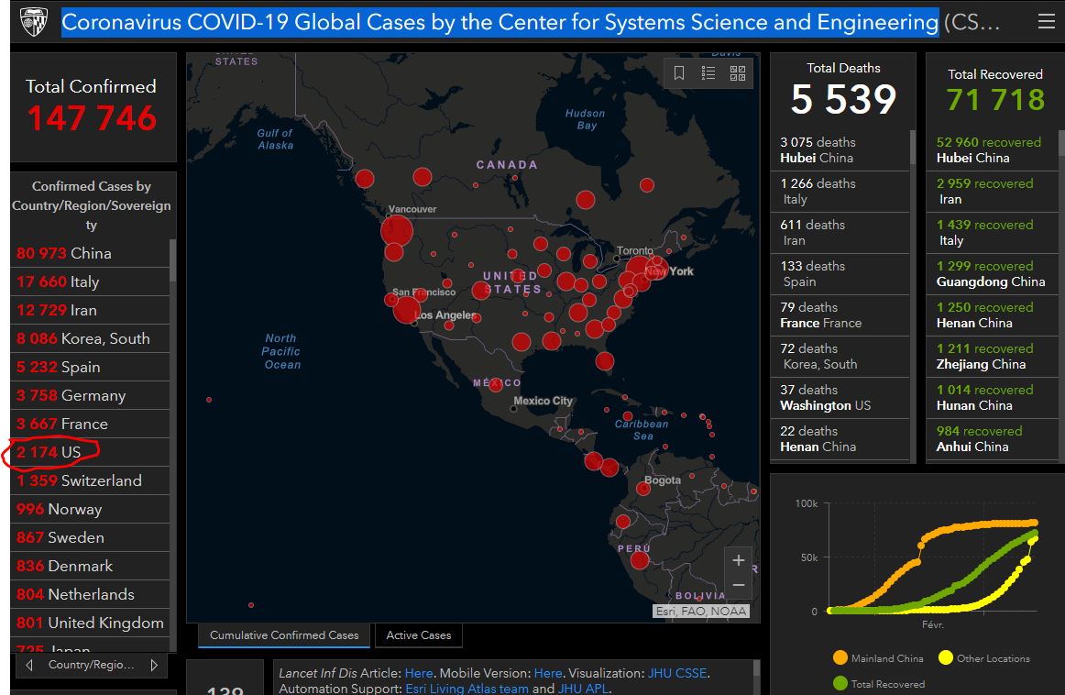Open the Lancet article Here link
Screen dimensions: 1065x695
click(418, 673)
